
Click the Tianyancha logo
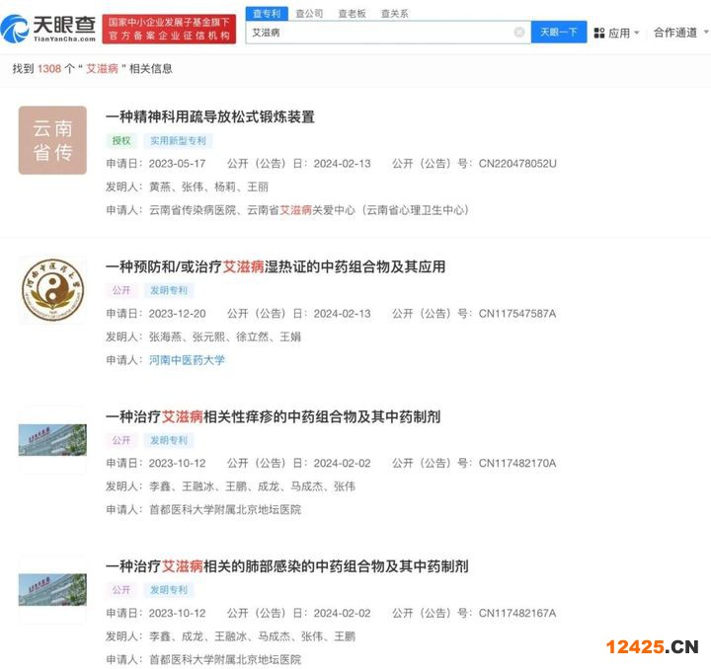point(49,29)
